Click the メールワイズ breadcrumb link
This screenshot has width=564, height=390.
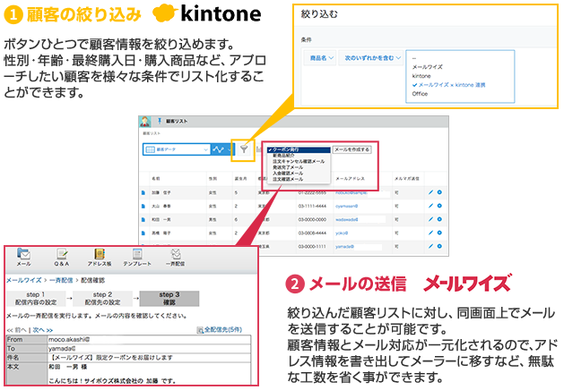pyautogui.click(x=23, y=281)
